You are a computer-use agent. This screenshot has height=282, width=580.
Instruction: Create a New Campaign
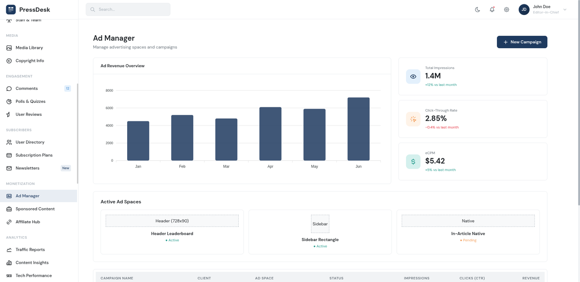click(522, 42)
